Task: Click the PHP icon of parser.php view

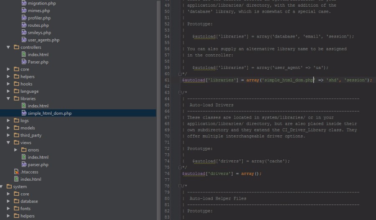Action: (24, 164)
